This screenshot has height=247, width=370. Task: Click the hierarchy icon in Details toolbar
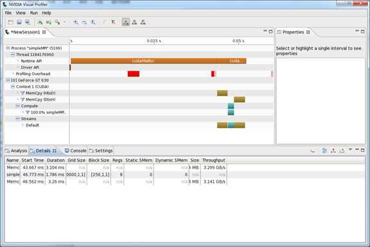[x=333, y=151]
